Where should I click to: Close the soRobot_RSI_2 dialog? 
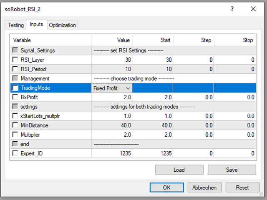point(253,9)
